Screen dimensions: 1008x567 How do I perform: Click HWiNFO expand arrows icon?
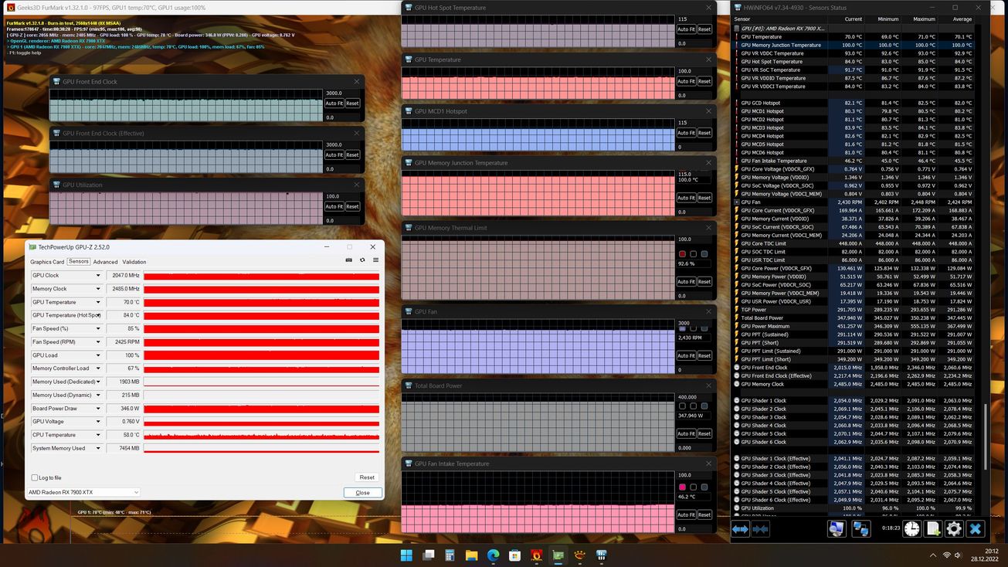741,528
